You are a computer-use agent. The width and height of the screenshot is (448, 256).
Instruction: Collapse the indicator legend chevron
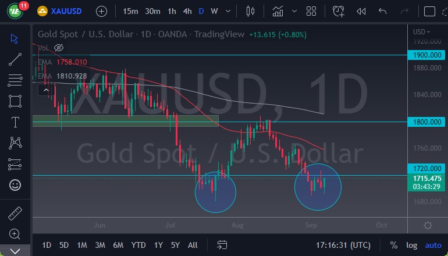click(x=45, y=90)
